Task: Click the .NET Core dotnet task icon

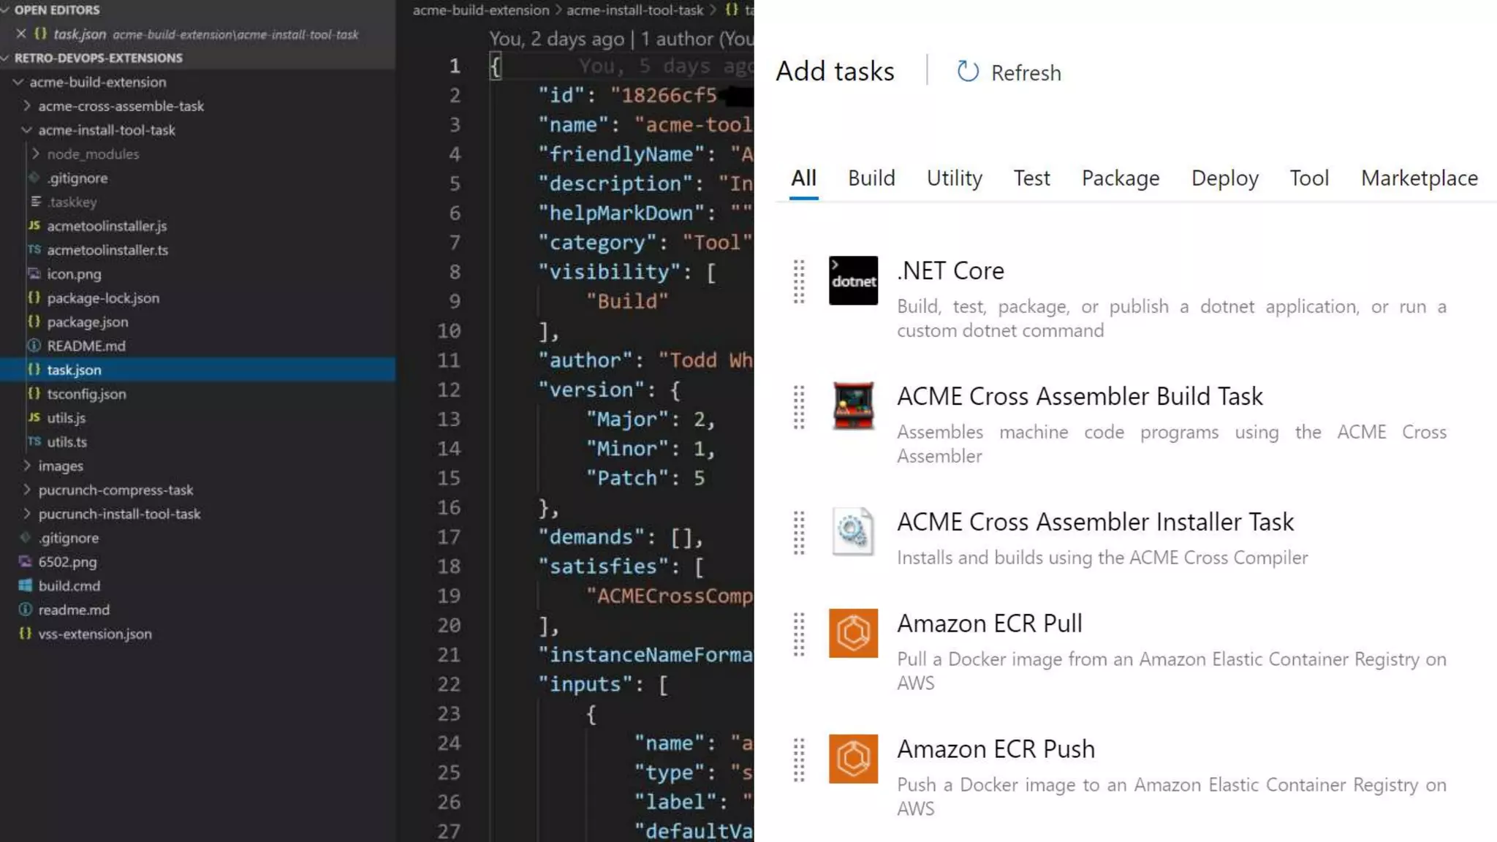Action: pyautogui.click(x=853, y=281)
